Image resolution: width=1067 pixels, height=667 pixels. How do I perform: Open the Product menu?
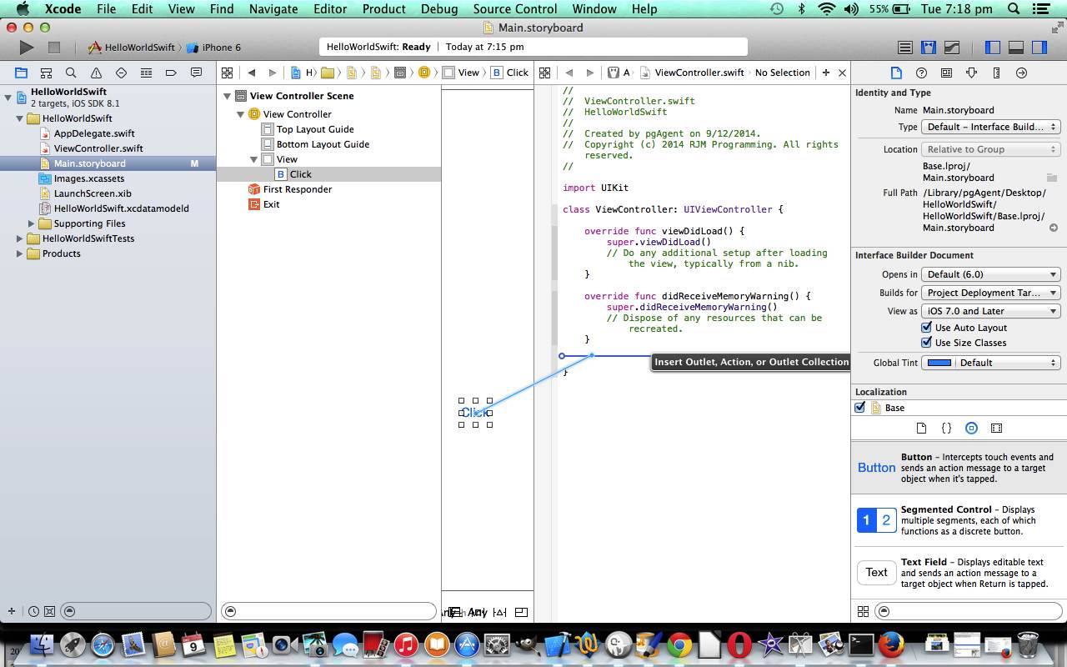coord(384,9)
